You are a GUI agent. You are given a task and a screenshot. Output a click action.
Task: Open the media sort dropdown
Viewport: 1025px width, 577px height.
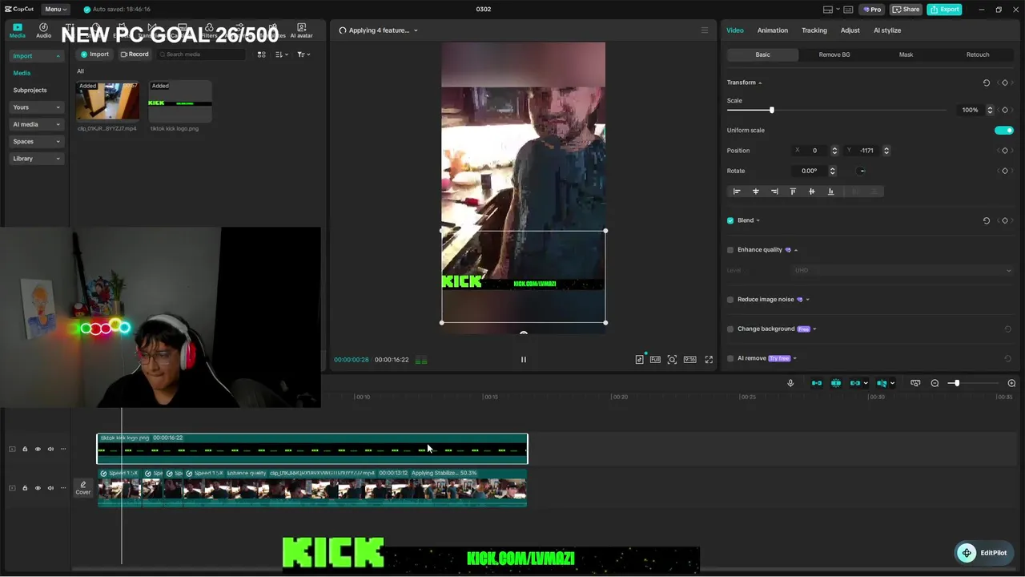coord(281,54)
